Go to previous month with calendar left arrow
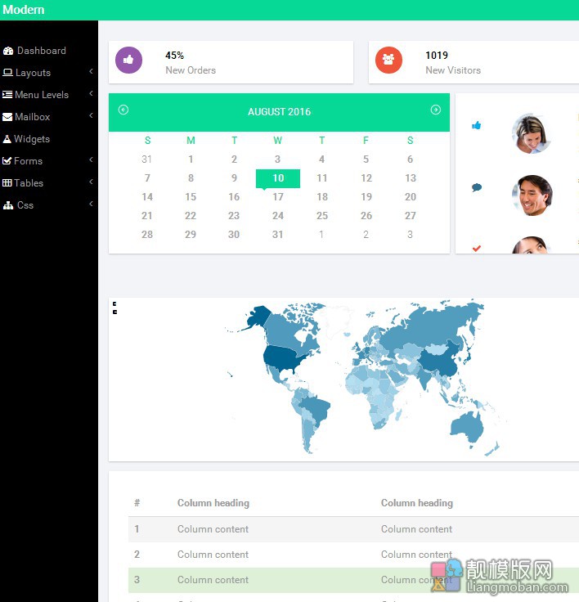 click(x=123, y=110)
